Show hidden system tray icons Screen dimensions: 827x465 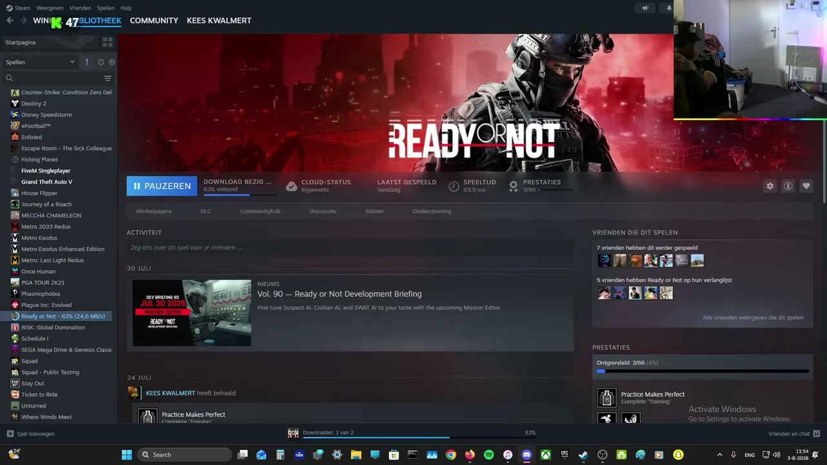tap(720, 455)
